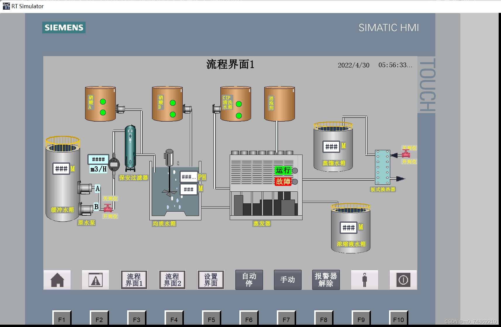501x327 pixels.
Task: Click the red valve near pump B
Action: (108, 208)
